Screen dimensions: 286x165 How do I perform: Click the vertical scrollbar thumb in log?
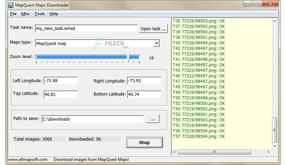click(274, 130)
